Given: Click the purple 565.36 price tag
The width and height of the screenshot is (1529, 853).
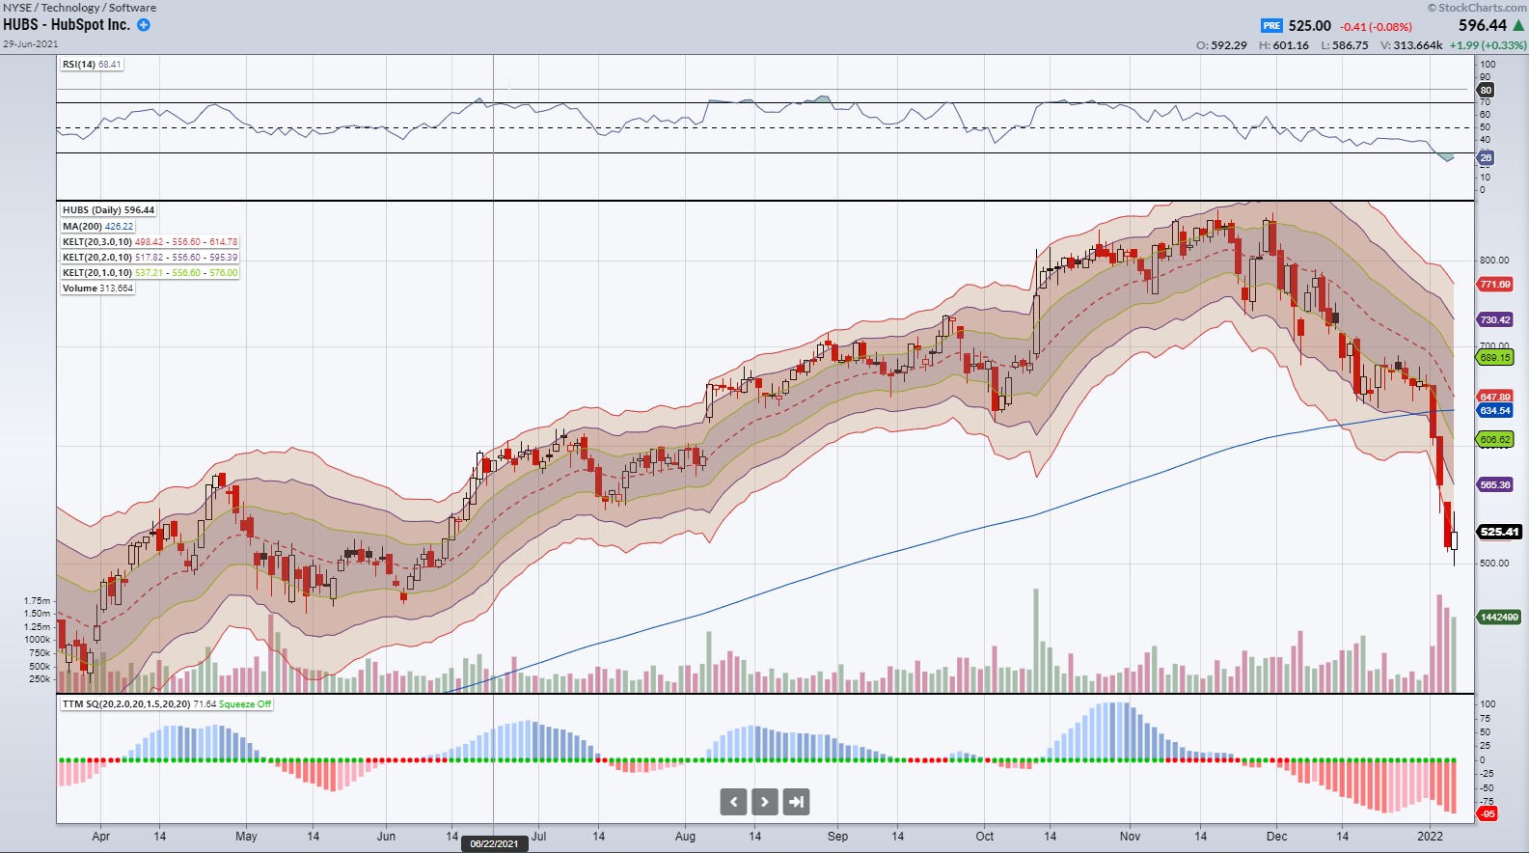Looking at the screenshot, I should (x=1495, y=485).
